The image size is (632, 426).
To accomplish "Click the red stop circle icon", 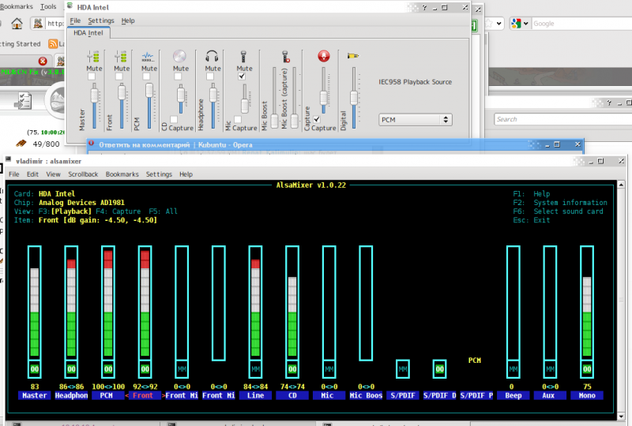I will pyautogui.click(x=43, y=62).
